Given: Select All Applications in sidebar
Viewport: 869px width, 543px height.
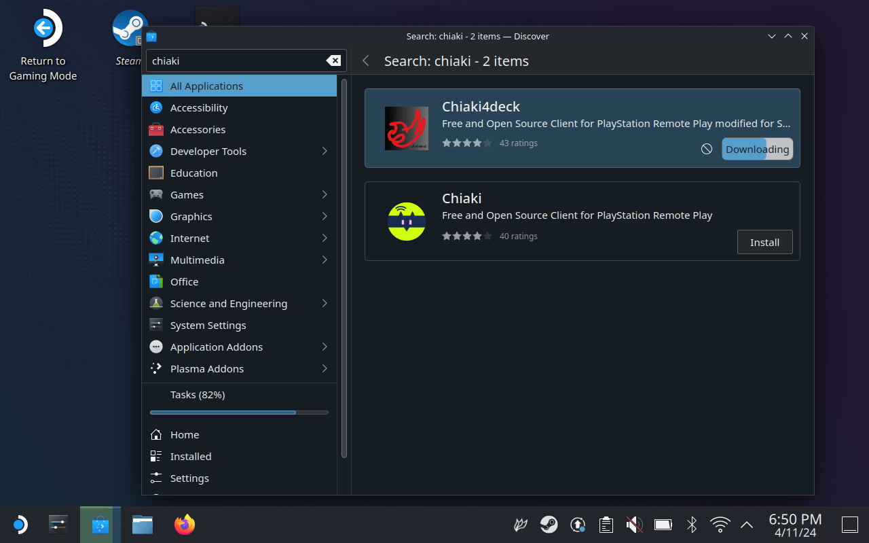Looking at the screenshot, I should [x=239, y=86].
